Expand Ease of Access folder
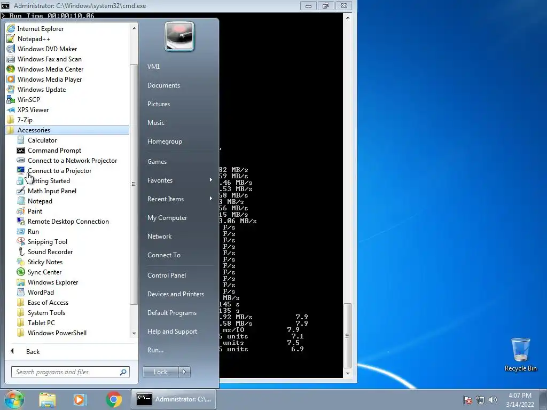547x410 pixels. pyautogui.click(x=48, y=302)
